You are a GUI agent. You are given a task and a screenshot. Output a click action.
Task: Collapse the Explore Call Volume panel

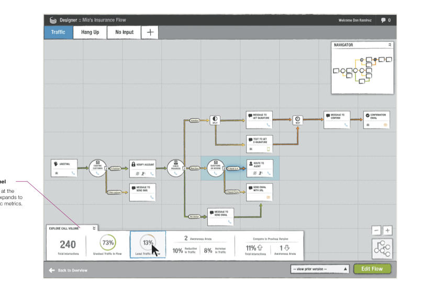tap(94, 228)
